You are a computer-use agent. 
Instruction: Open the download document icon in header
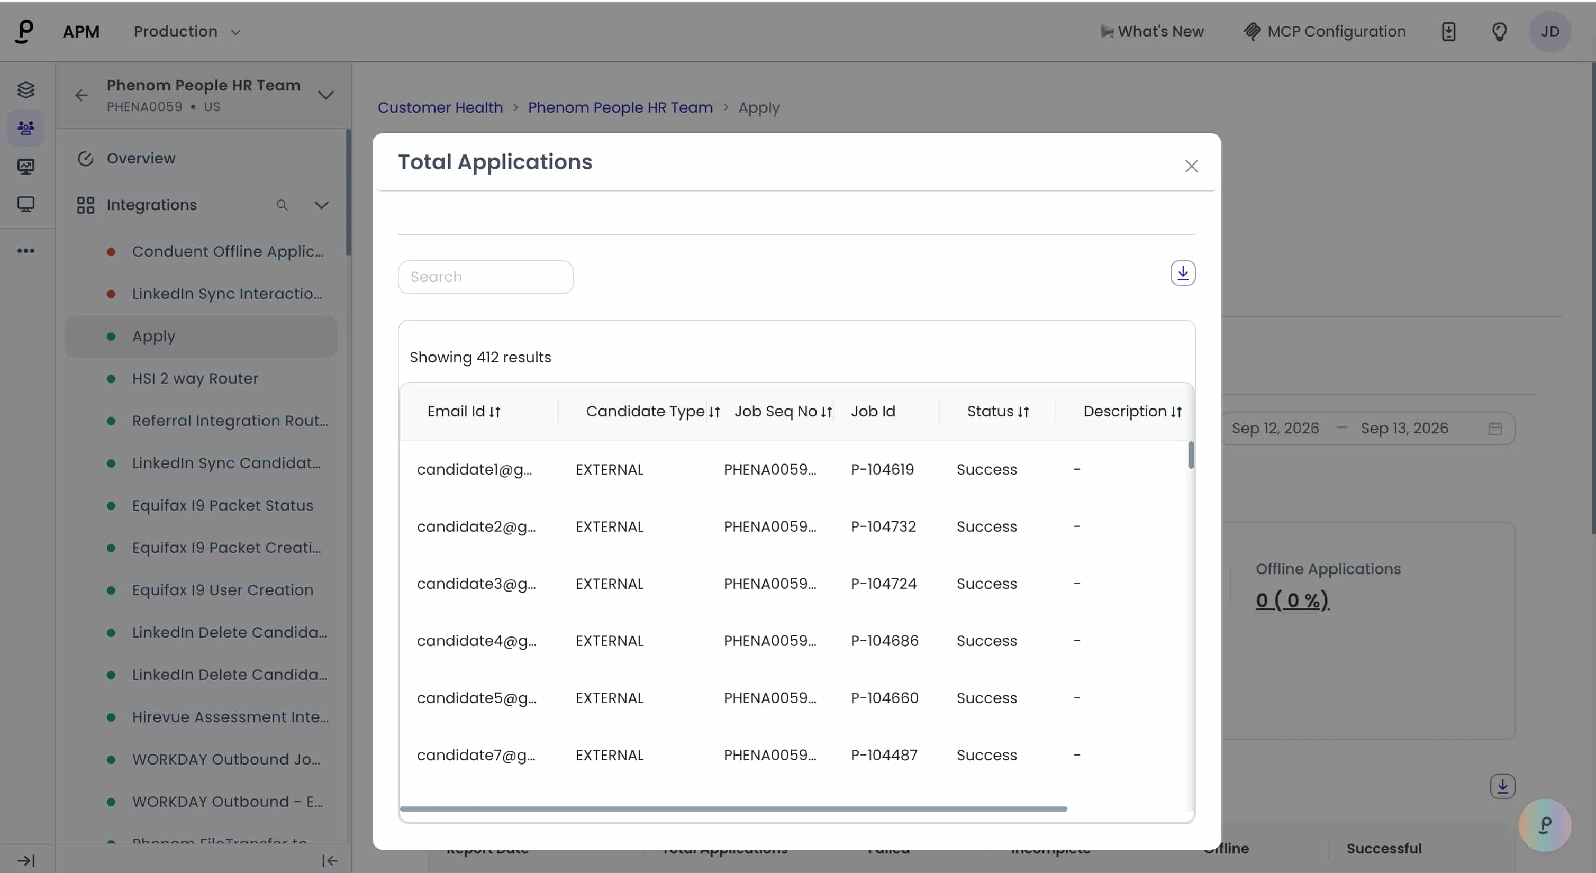tap(1448, 32)
